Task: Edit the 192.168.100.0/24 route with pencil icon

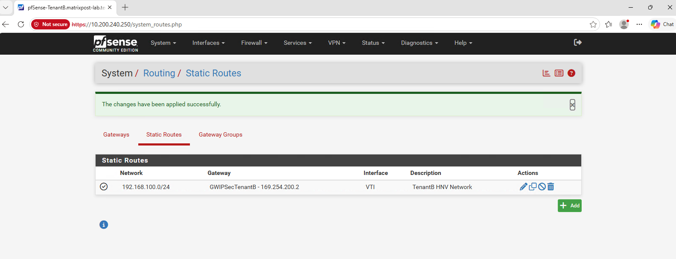Action: tap(524, 186)
